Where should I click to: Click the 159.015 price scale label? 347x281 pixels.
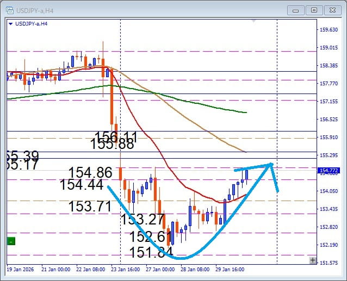coord(329,47)
